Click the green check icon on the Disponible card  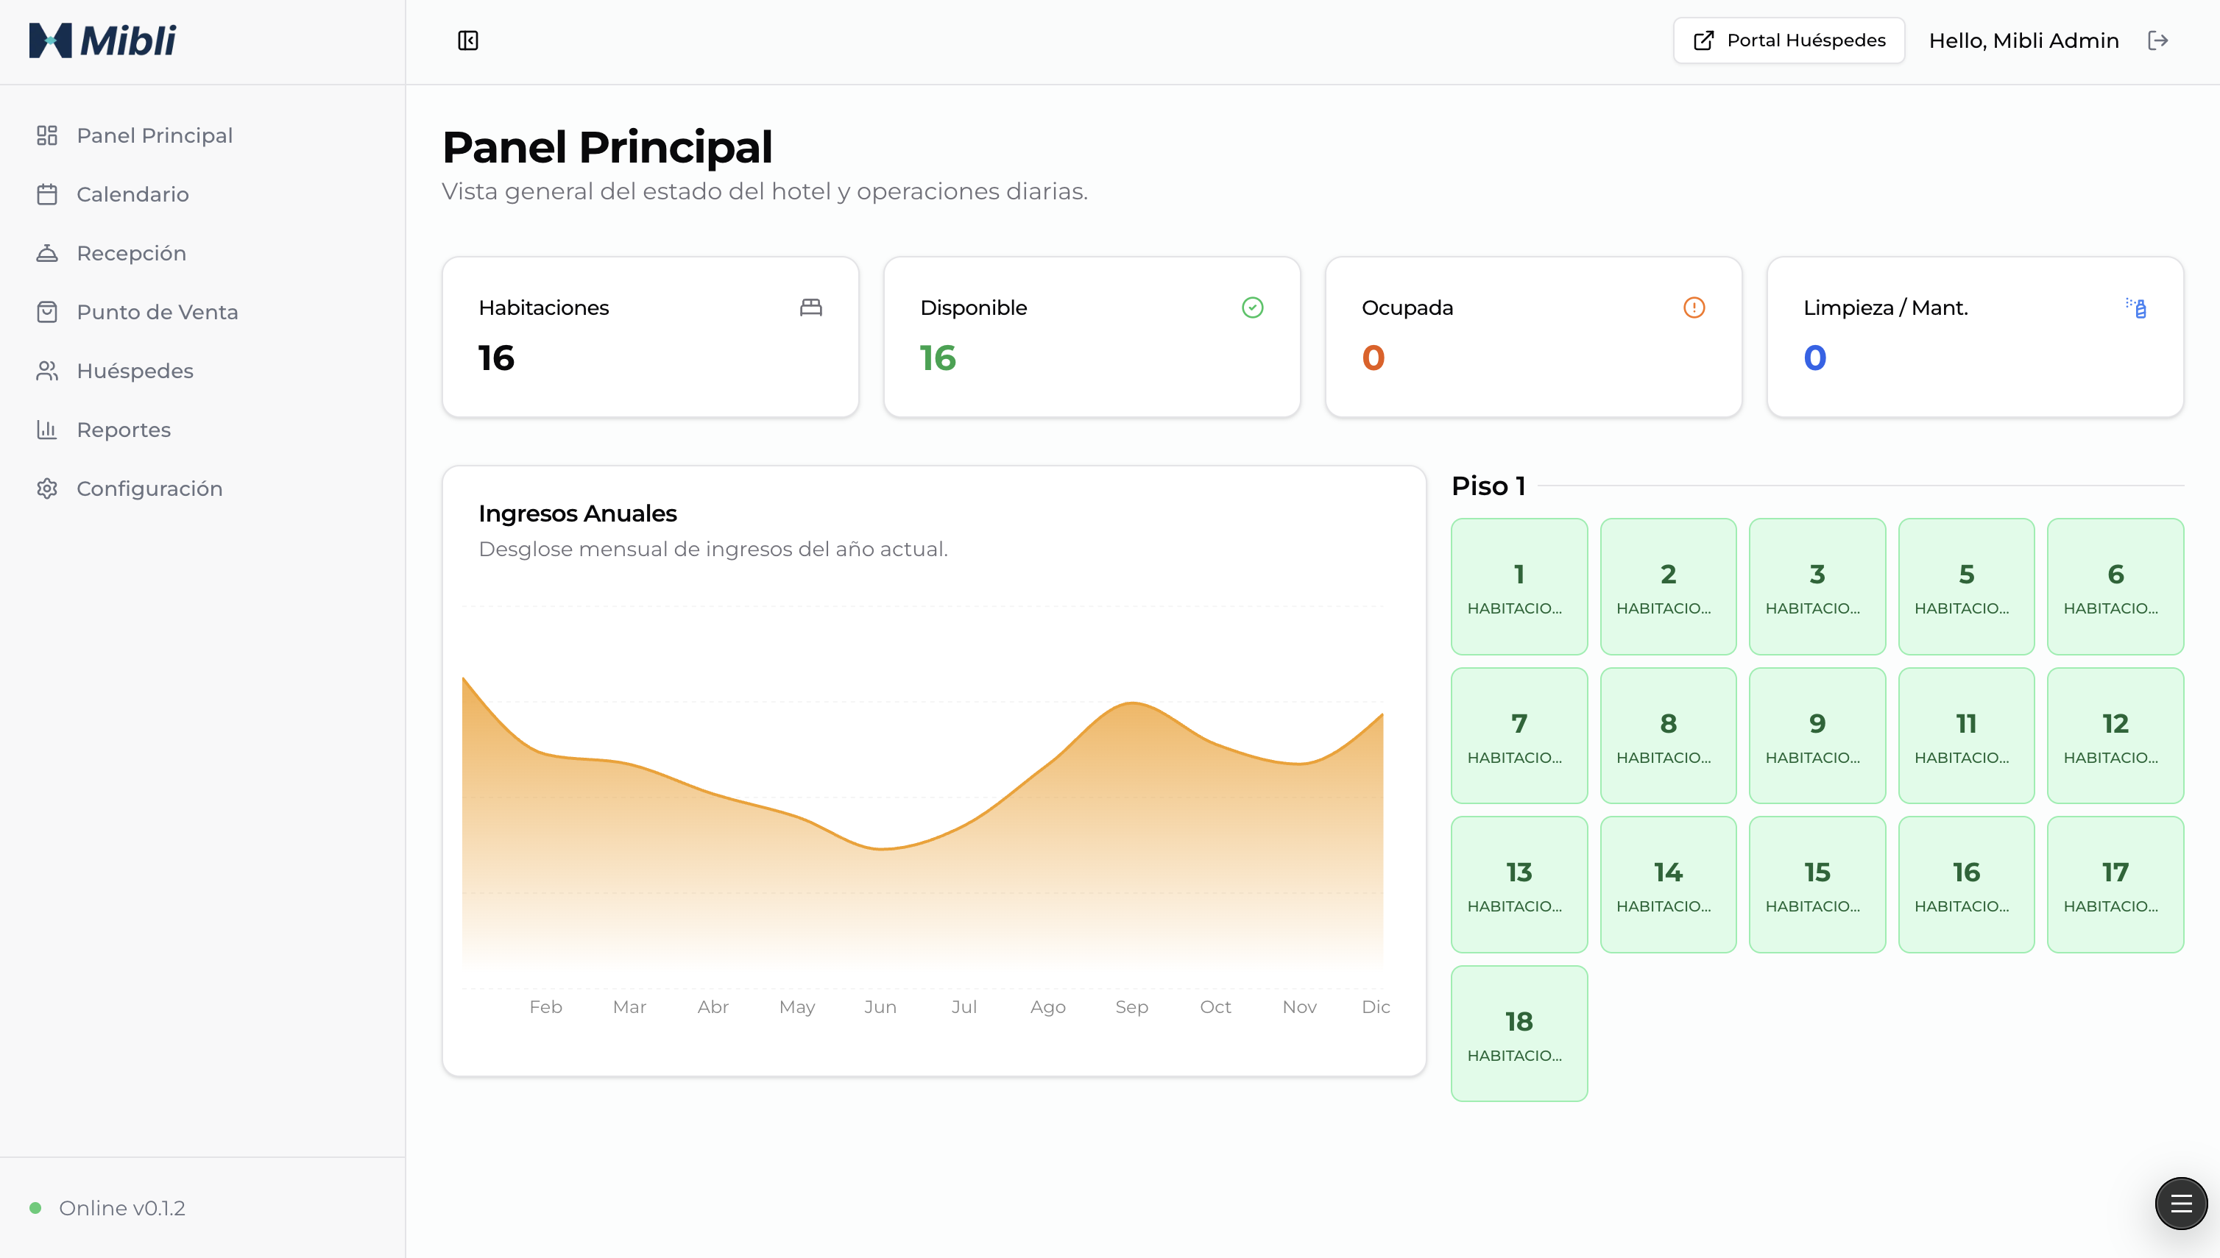point(1252,308)
